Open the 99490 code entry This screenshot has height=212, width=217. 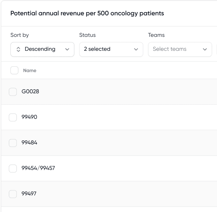[29, 117]
